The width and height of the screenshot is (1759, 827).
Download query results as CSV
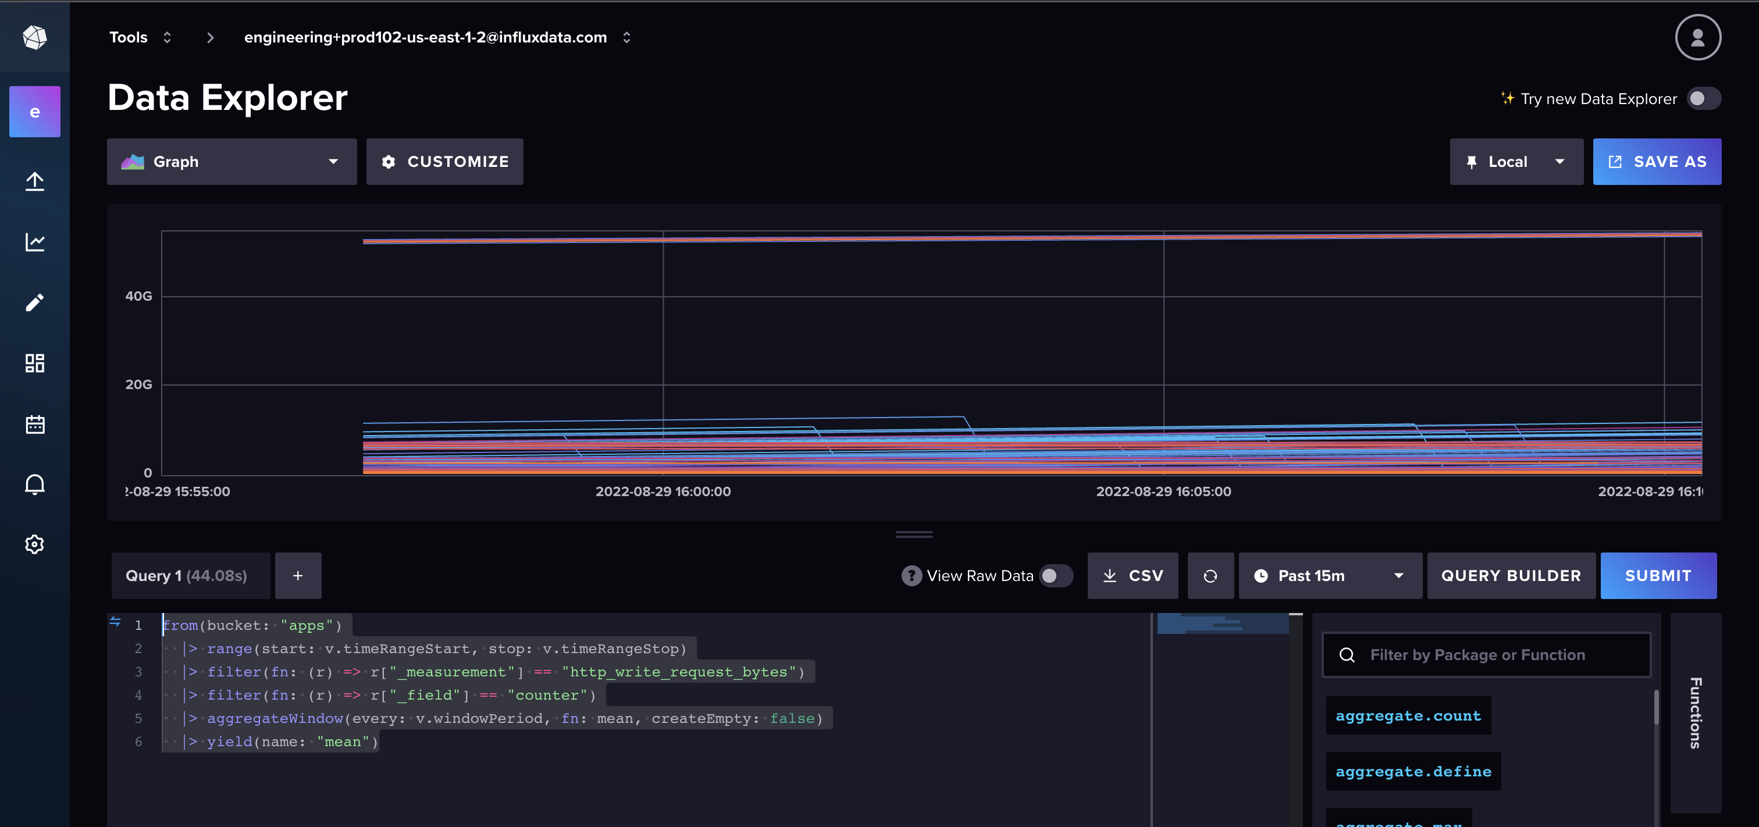1133,575
